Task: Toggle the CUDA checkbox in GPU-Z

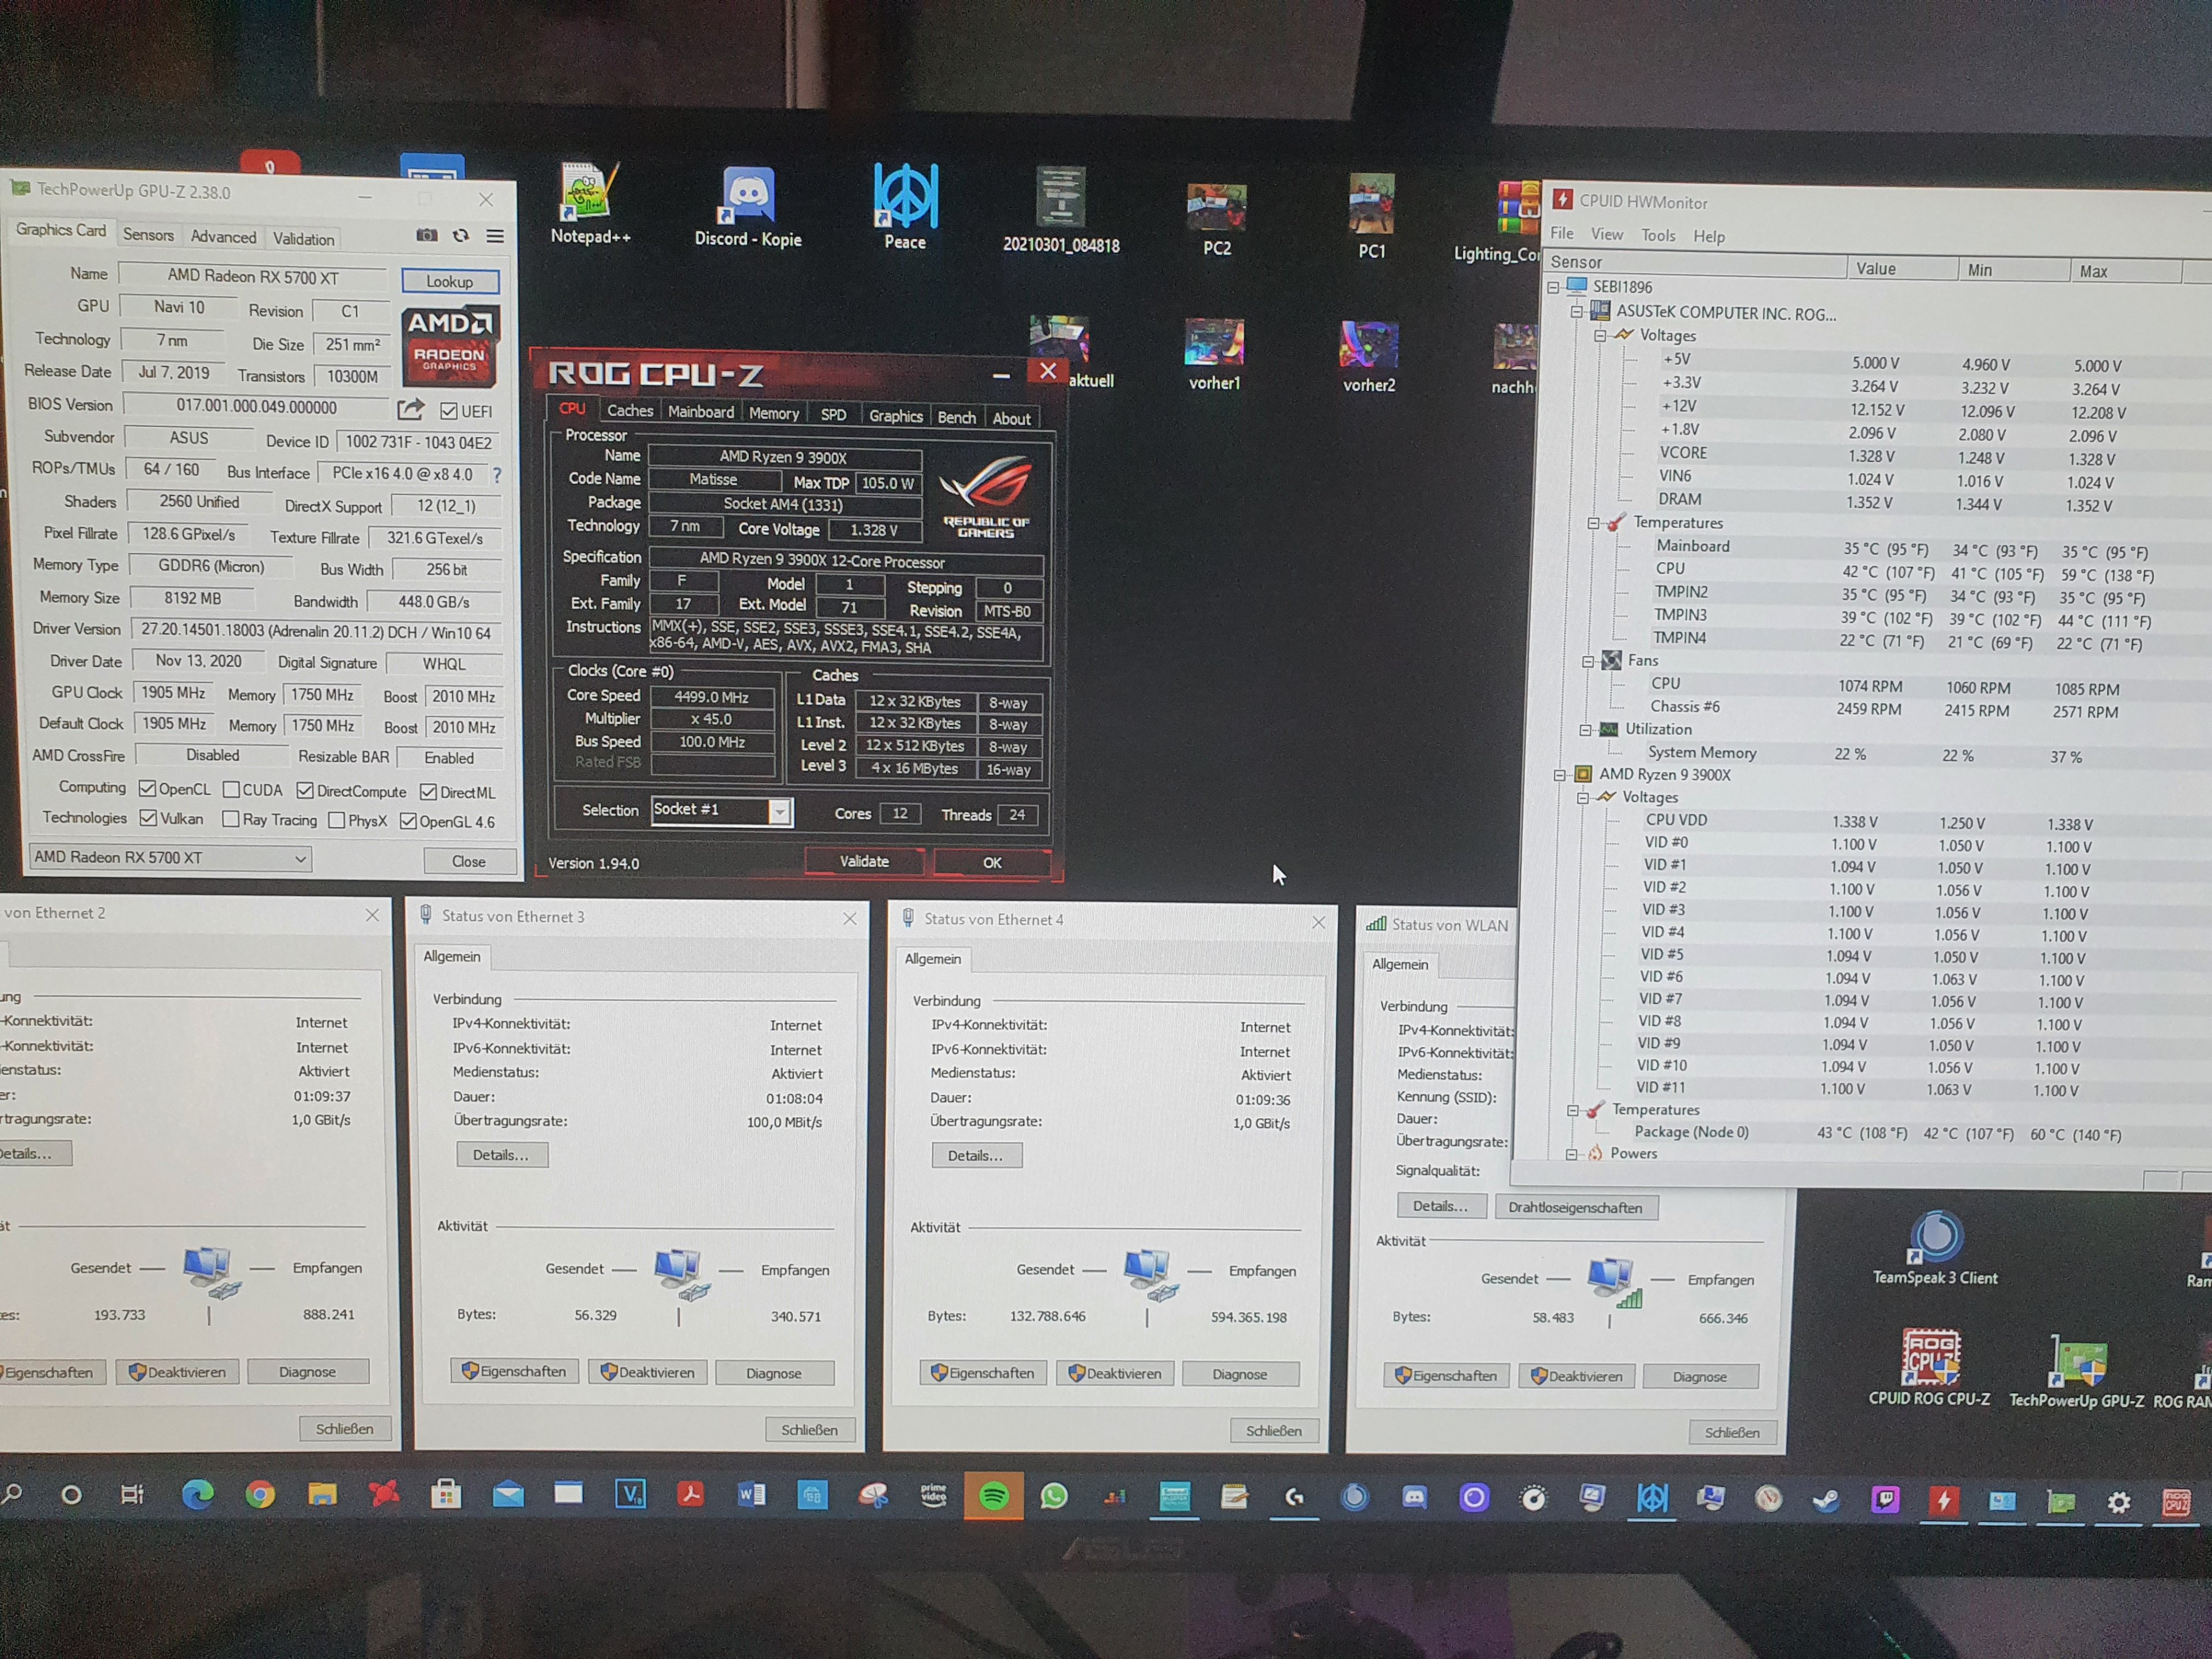Action: [x=231, y=789]
